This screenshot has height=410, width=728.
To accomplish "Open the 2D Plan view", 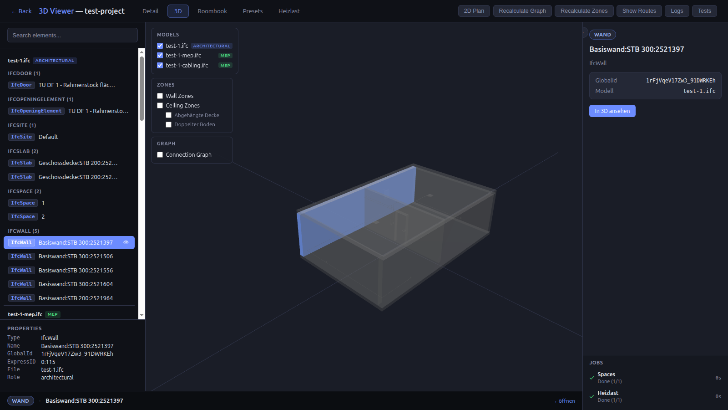I will [474, 11].
